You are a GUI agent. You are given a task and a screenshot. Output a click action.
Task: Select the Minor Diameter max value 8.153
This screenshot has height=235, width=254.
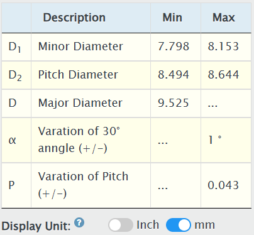[223, 46]
